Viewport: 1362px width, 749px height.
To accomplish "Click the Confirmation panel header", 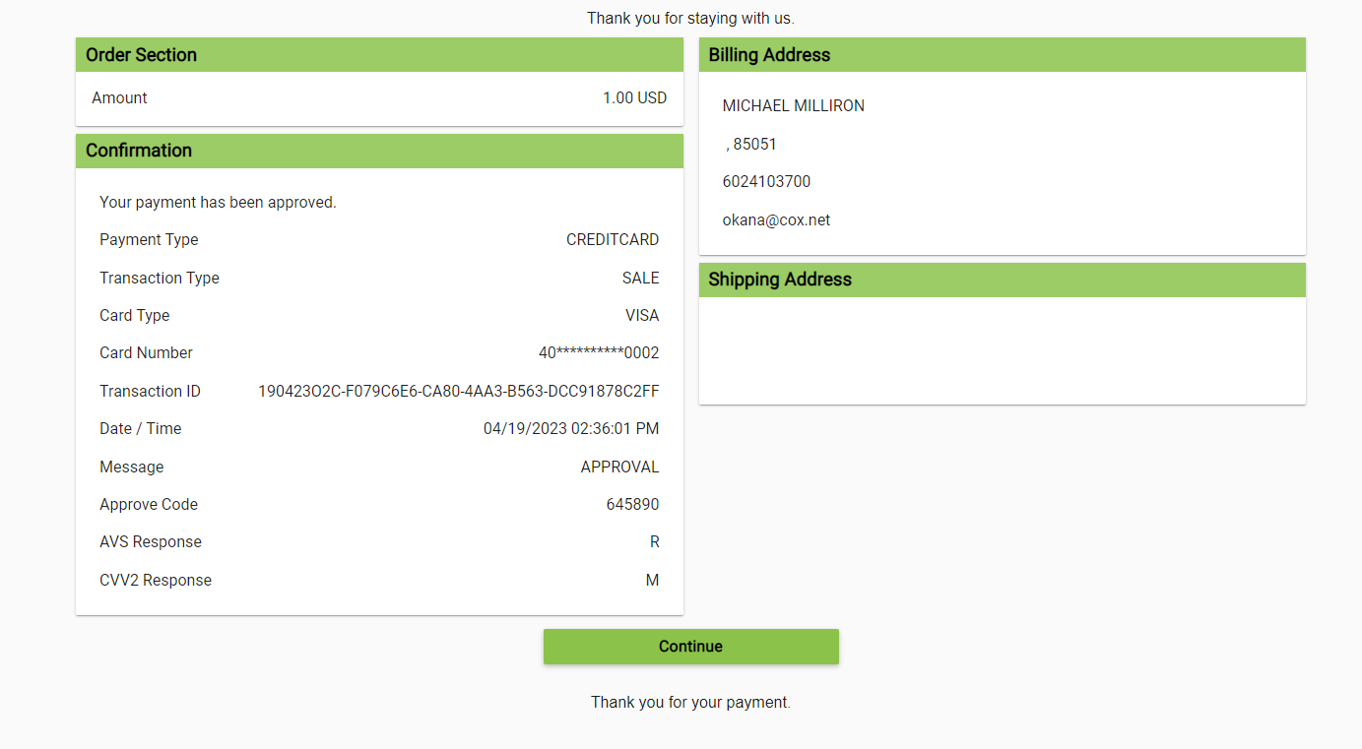I will coord(139,151).
